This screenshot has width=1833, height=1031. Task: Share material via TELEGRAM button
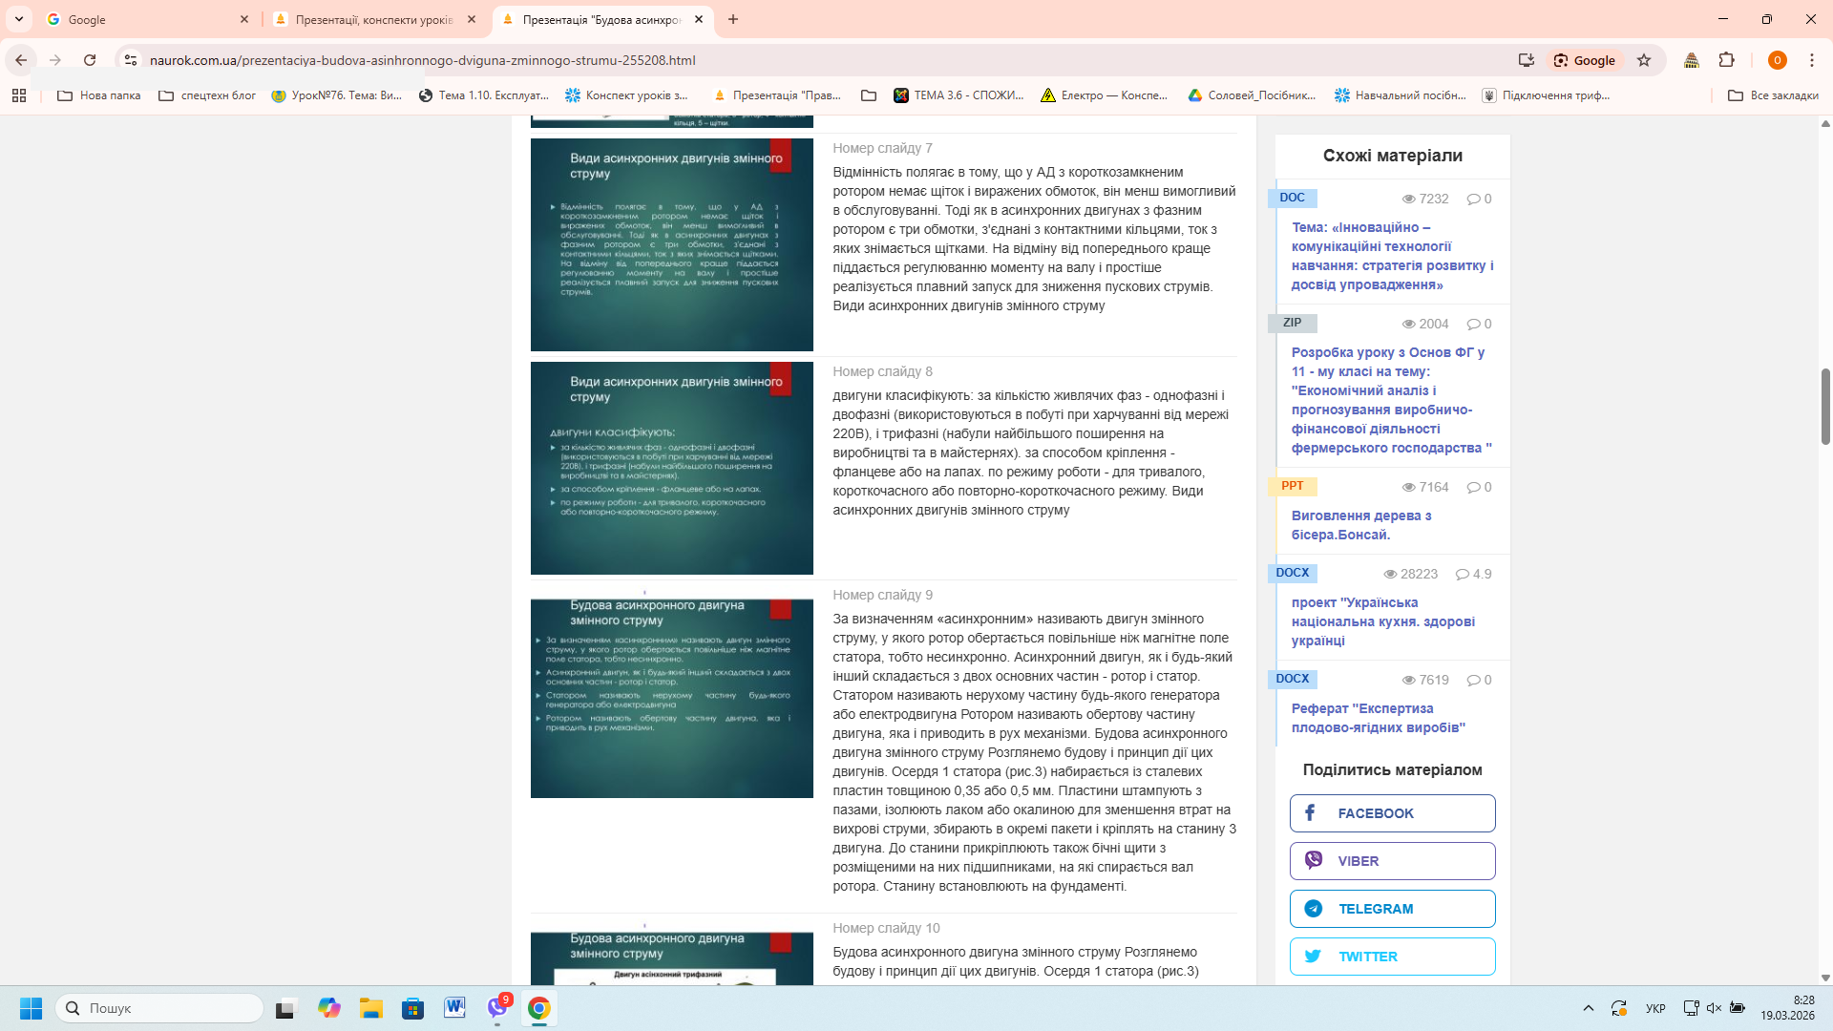point(1392,909)
